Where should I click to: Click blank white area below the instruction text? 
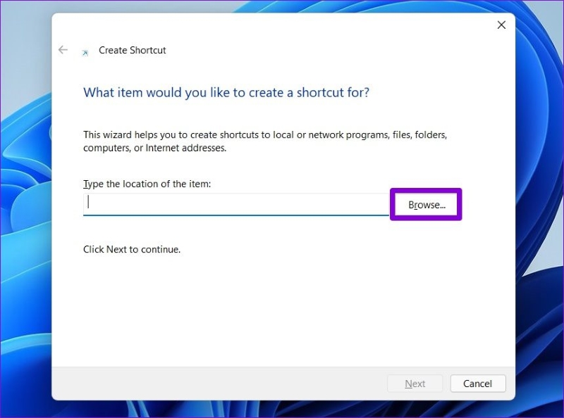point(282,310)
